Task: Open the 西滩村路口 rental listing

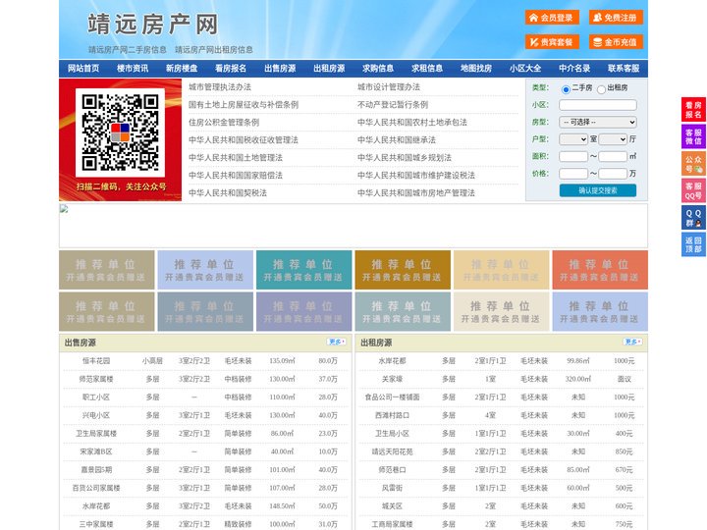Action: click(392, 415)
